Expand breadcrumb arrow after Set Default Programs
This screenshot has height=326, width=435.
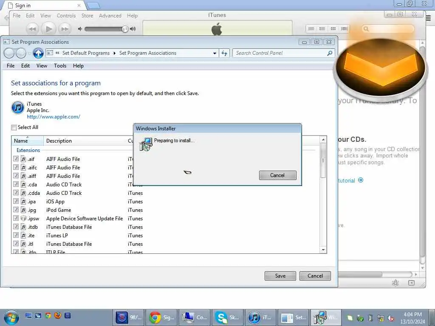click(x=114, y=53)
